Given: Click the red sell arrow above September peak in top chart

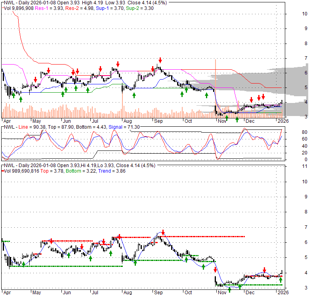Looking at the screenshot, I should 160,60.
